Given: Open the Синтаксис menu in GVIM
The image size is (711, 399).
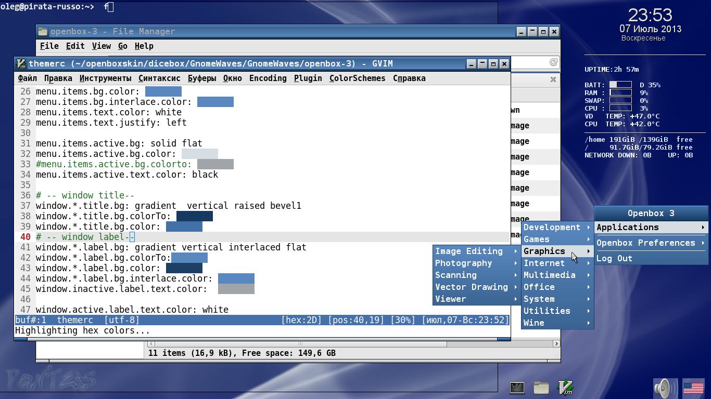Looking at the screenshot, I should [159, 78].
